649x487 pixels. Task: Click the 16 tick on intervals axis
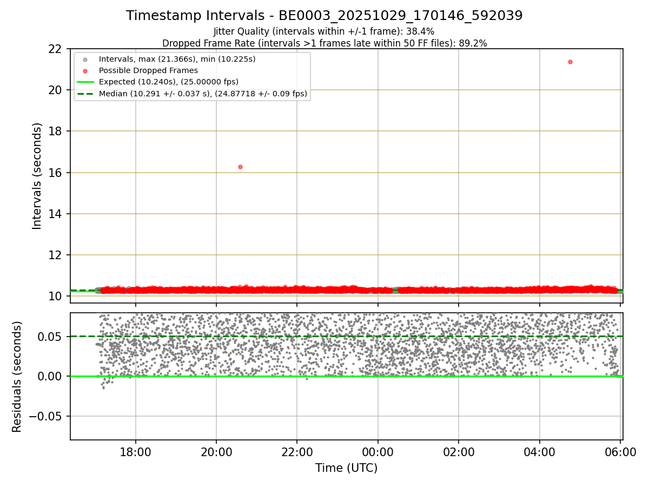click(55, 173)
